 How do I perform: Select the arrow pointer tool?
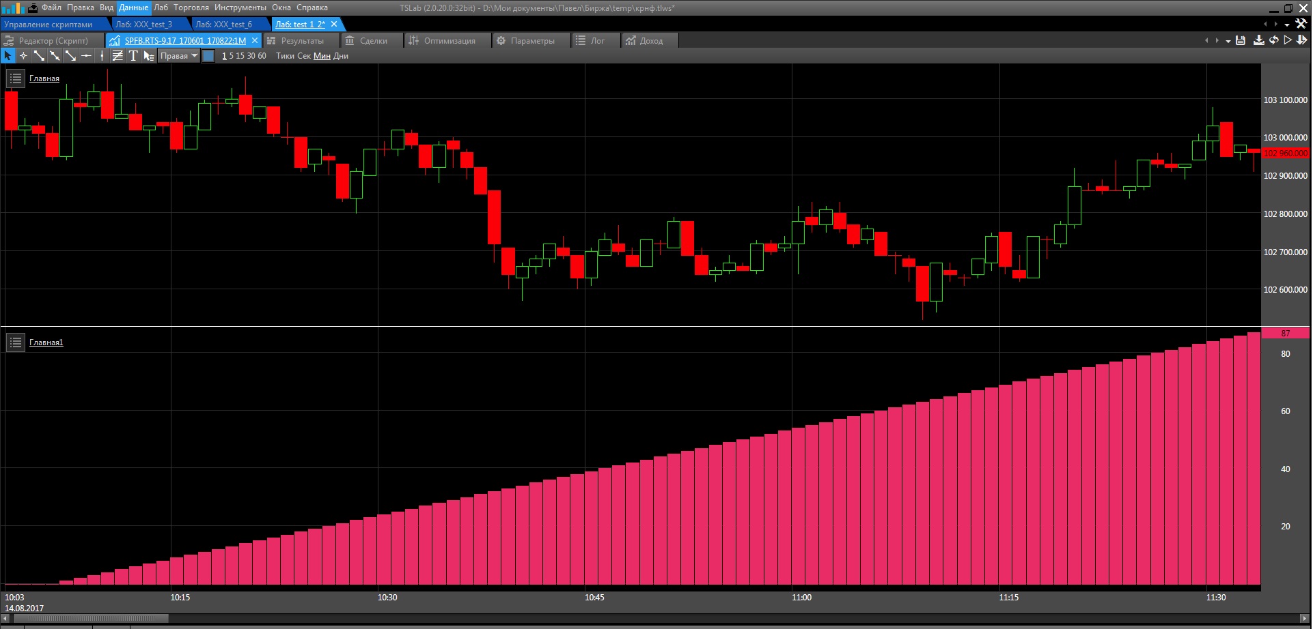(8, 56)
